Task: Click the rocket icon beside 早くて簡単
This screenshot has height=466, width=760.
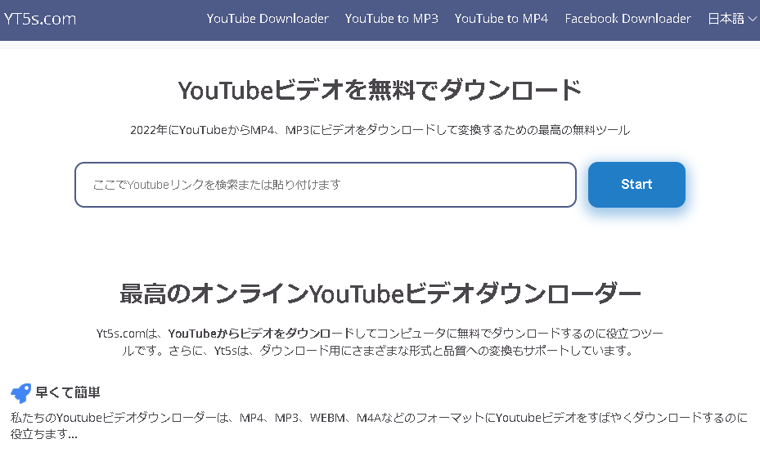Action: pos(20,393)
